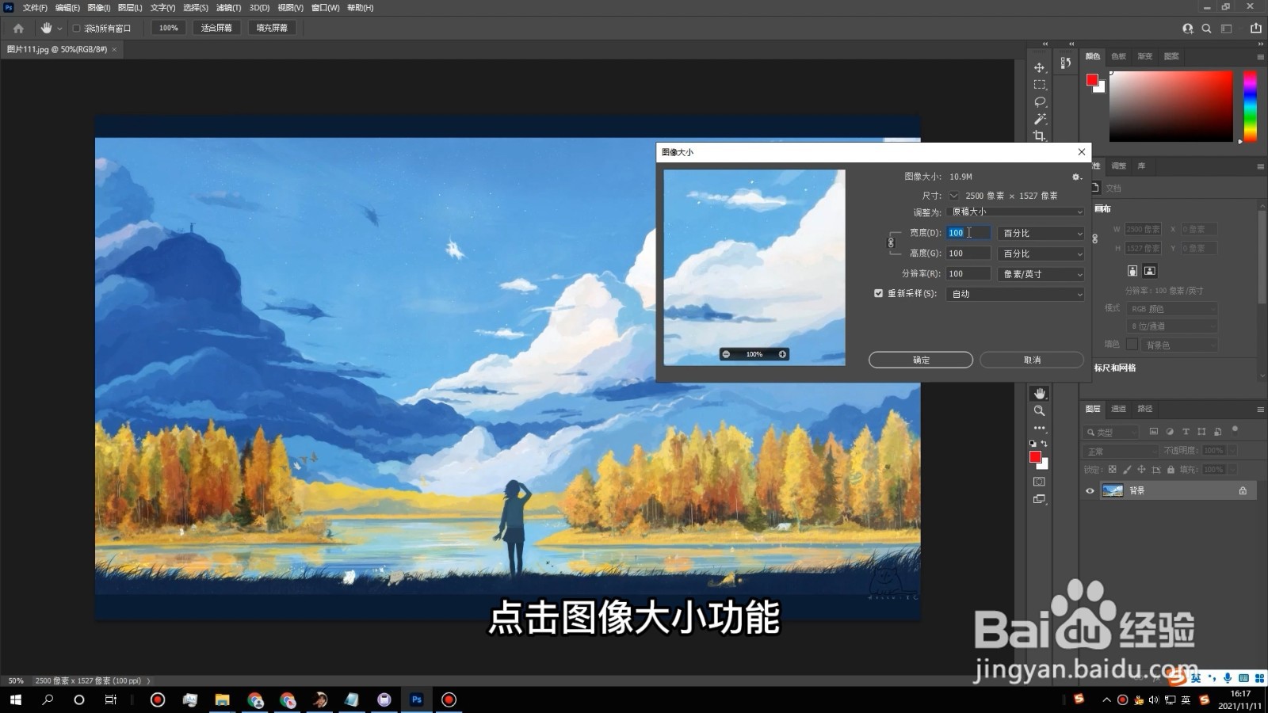Open the search icon at top right
This screenshot has width=1268, height=713.
1206,29
